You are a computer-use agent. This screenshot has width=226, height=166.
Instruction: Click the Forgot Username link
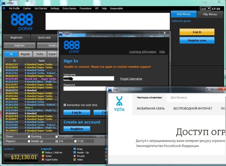point(131,79)
